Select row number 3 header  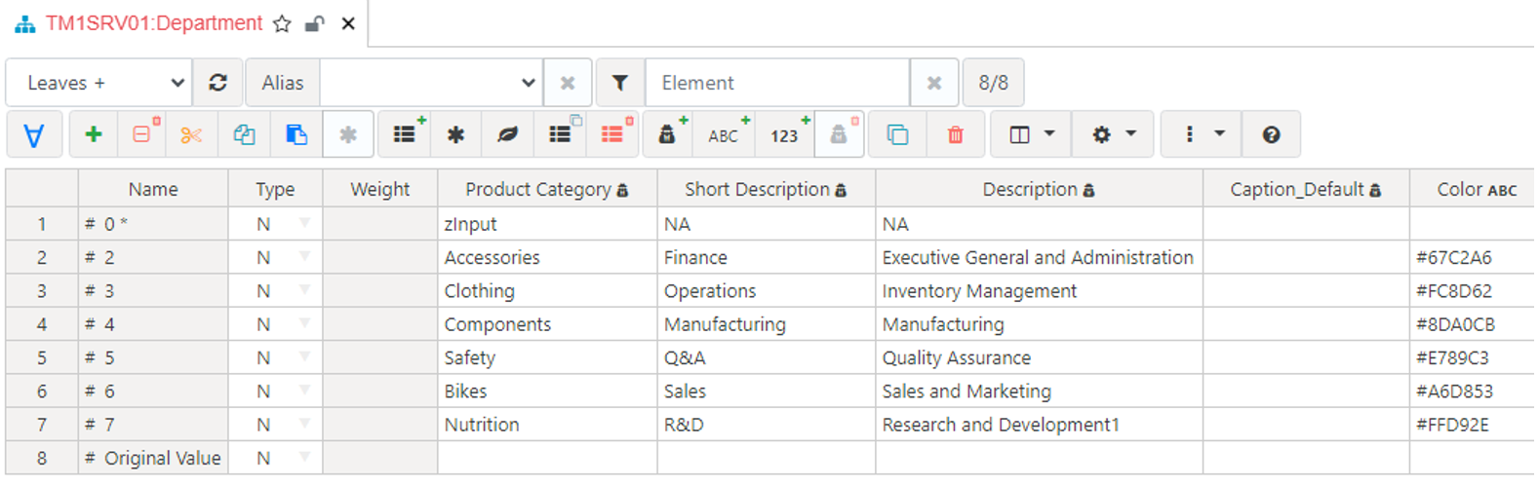pyautogui.click(x=42, y=290)
